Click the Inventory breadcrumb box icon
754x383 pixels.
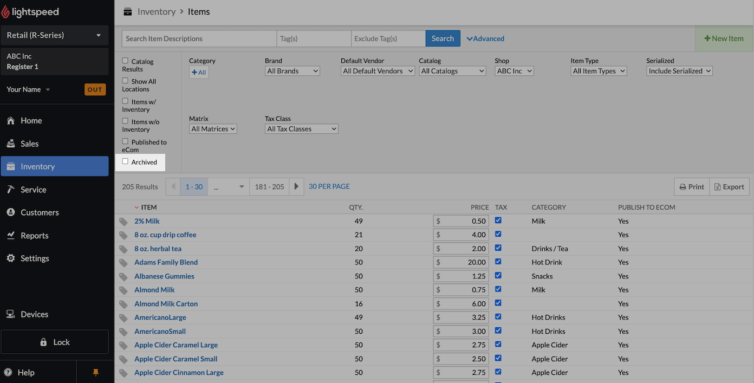coord(128,11)
